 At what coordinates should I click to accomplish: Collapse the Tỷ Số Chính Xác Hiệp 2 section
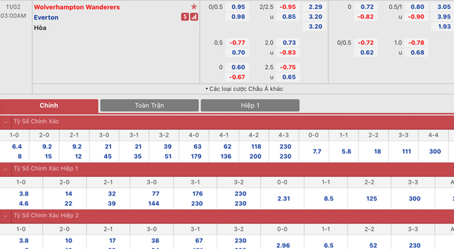point(6,215)
